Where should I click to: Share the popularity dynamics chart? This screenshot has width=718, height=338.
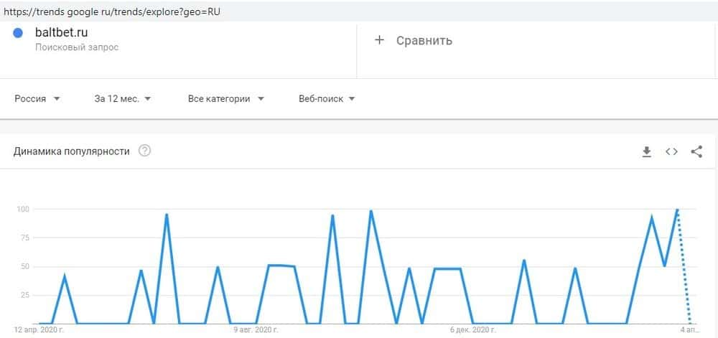coord(696,152)
